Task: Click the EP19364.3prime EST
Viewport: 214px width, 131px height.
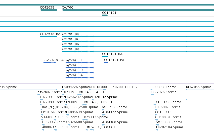Action: 42,115
